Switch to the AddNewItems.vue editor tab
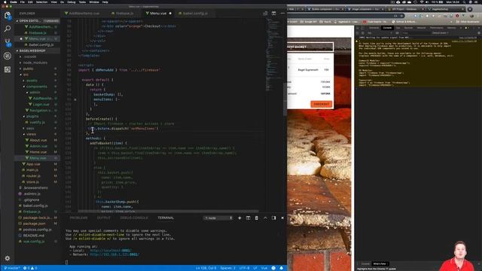The width and height of the screenshot is (482, 271). 84,14
